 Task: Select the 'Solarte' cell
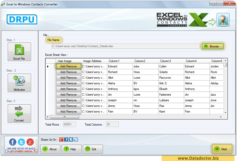click(x=171, y=72)
